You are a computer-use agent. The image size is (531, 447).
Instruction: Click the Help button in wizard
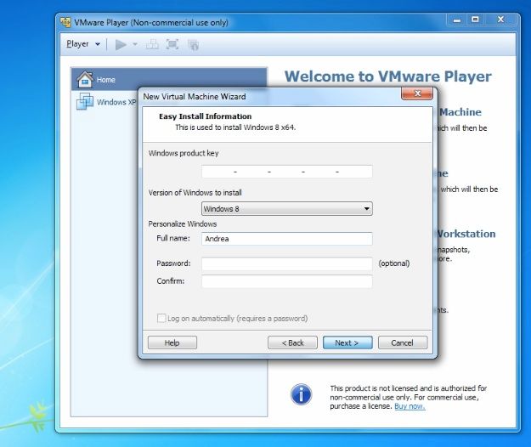[172, 342]
